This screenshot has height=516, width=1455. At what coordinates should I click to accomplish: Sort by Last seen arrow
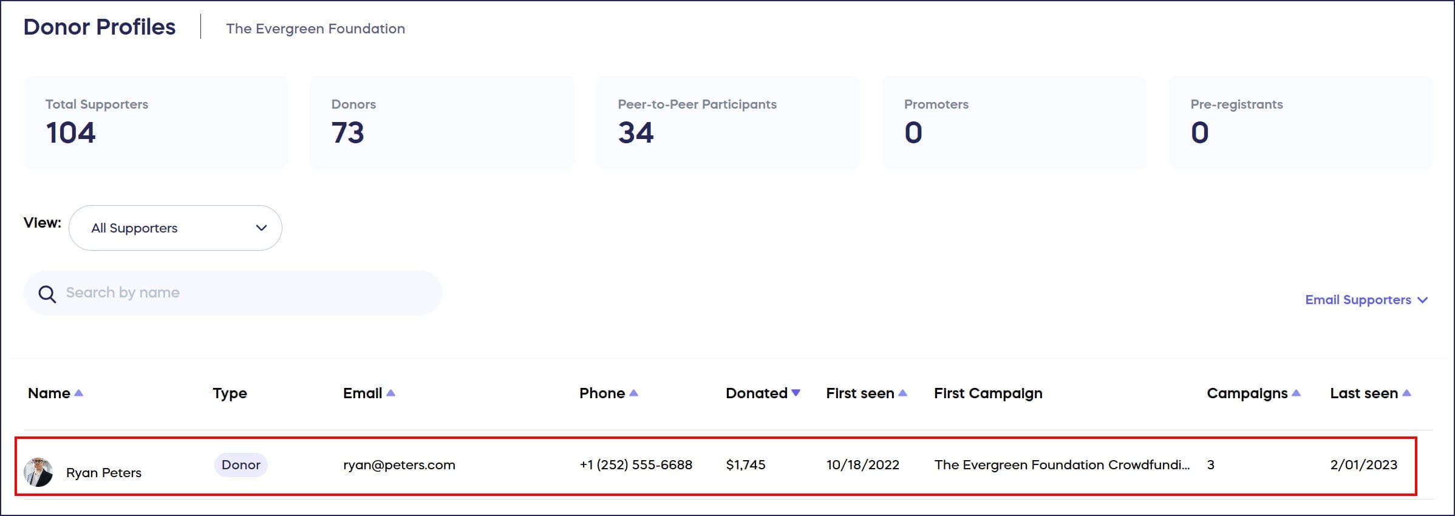point(1406,393)
